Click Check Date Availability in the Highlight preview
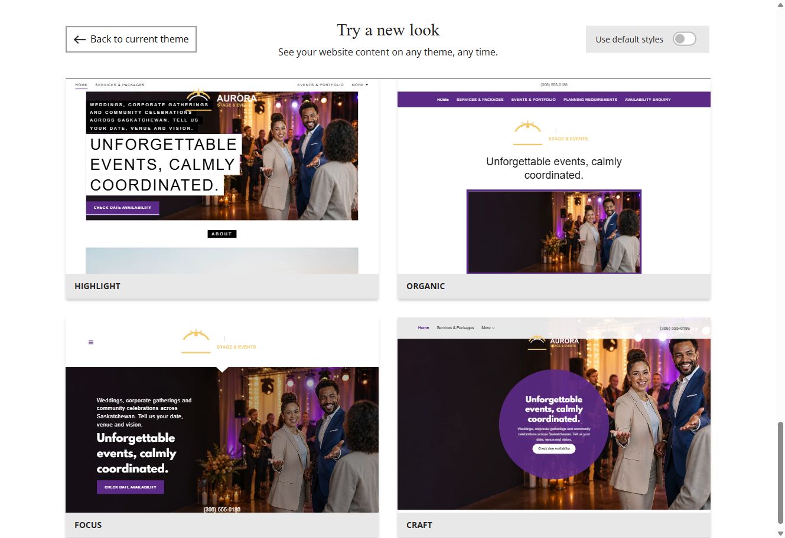Image resolution: width=785 pixels, height=538 pixels. click(x=123, y=208)
